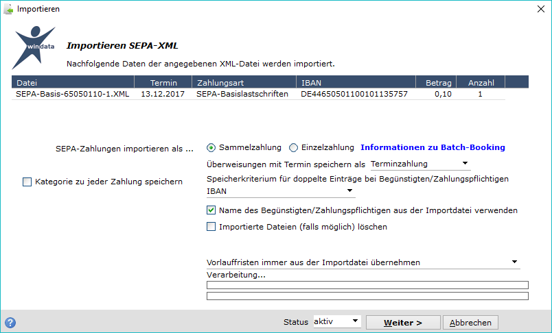This screenshot has width=552, height=333.
Task: Click the Betrag value 0,10
Action: pos(443,94)
